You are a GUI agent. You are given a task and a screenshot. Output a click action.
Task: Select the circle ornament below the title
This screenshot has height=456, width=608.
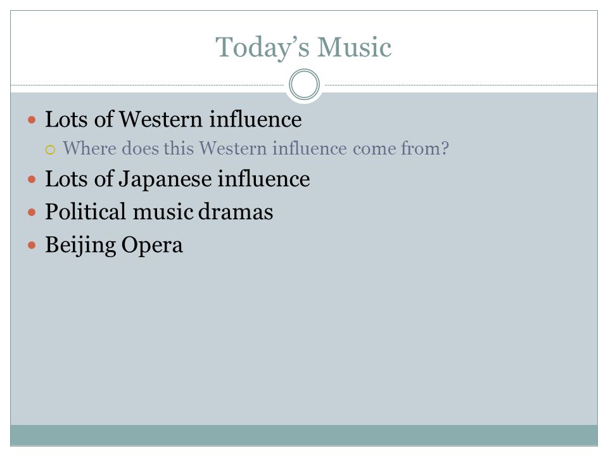[305, 84]
